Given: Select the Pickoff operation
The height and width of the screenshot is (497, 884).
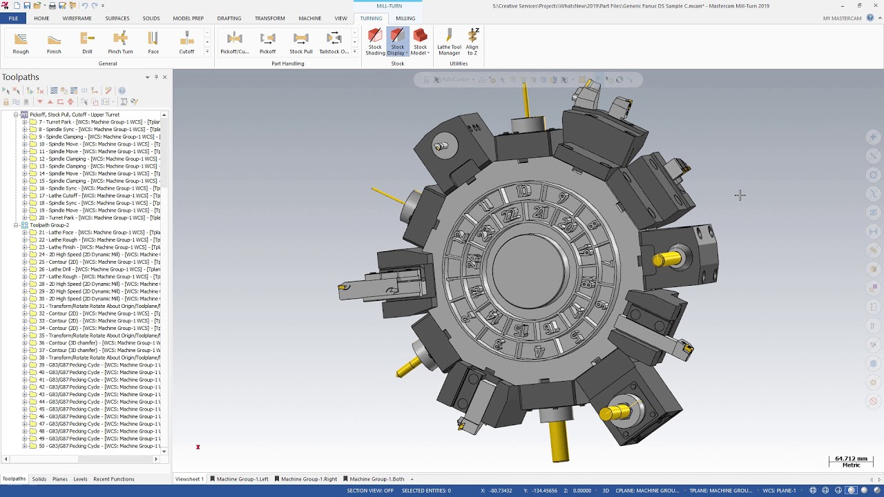Looking at the screenshot, I should click(267, 43).
